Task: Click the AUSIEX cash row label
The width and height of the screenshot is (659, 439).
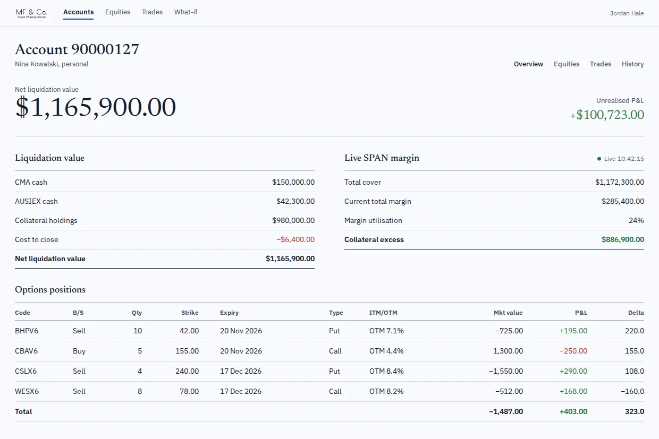Action: (x=36, y=201)
